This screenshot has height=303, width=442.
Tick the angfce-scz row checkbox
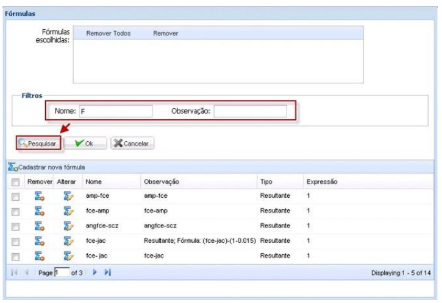[x=16, y=225]
